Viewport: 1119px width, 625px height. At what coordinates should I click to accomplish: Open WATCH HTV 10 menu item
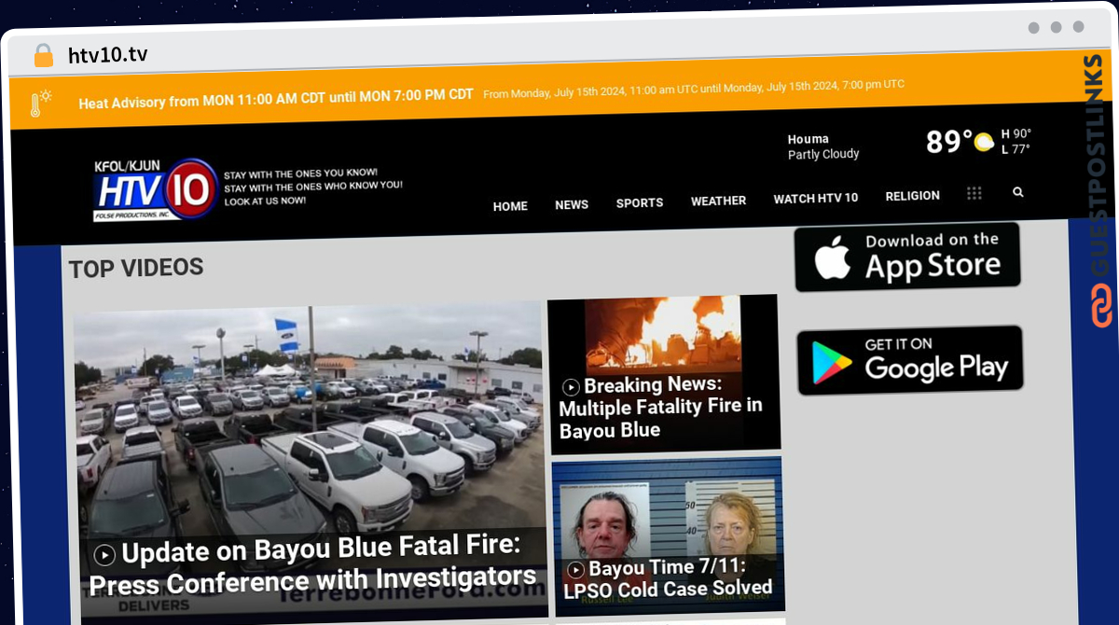click(x=816, y=198)
